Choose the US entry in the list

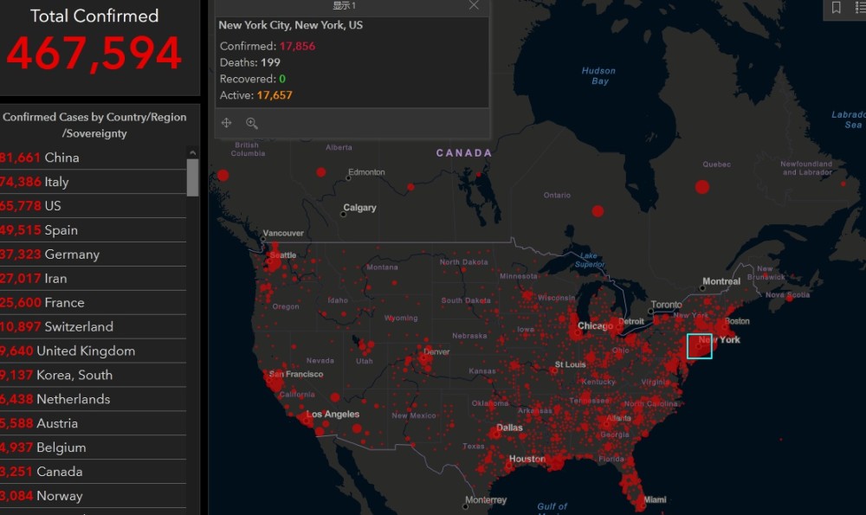click(52, 206)
